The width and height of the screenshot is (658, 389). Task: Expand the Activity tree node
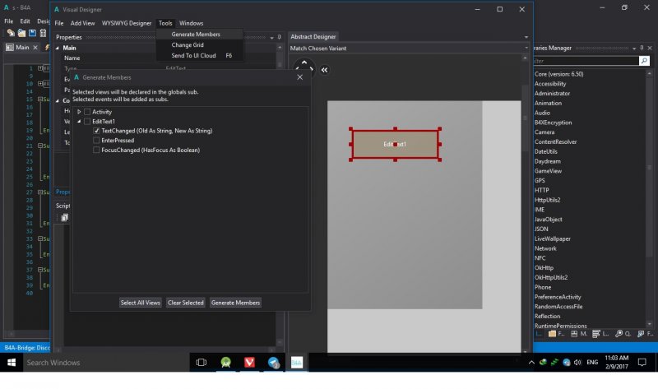[x=79, y=111]
